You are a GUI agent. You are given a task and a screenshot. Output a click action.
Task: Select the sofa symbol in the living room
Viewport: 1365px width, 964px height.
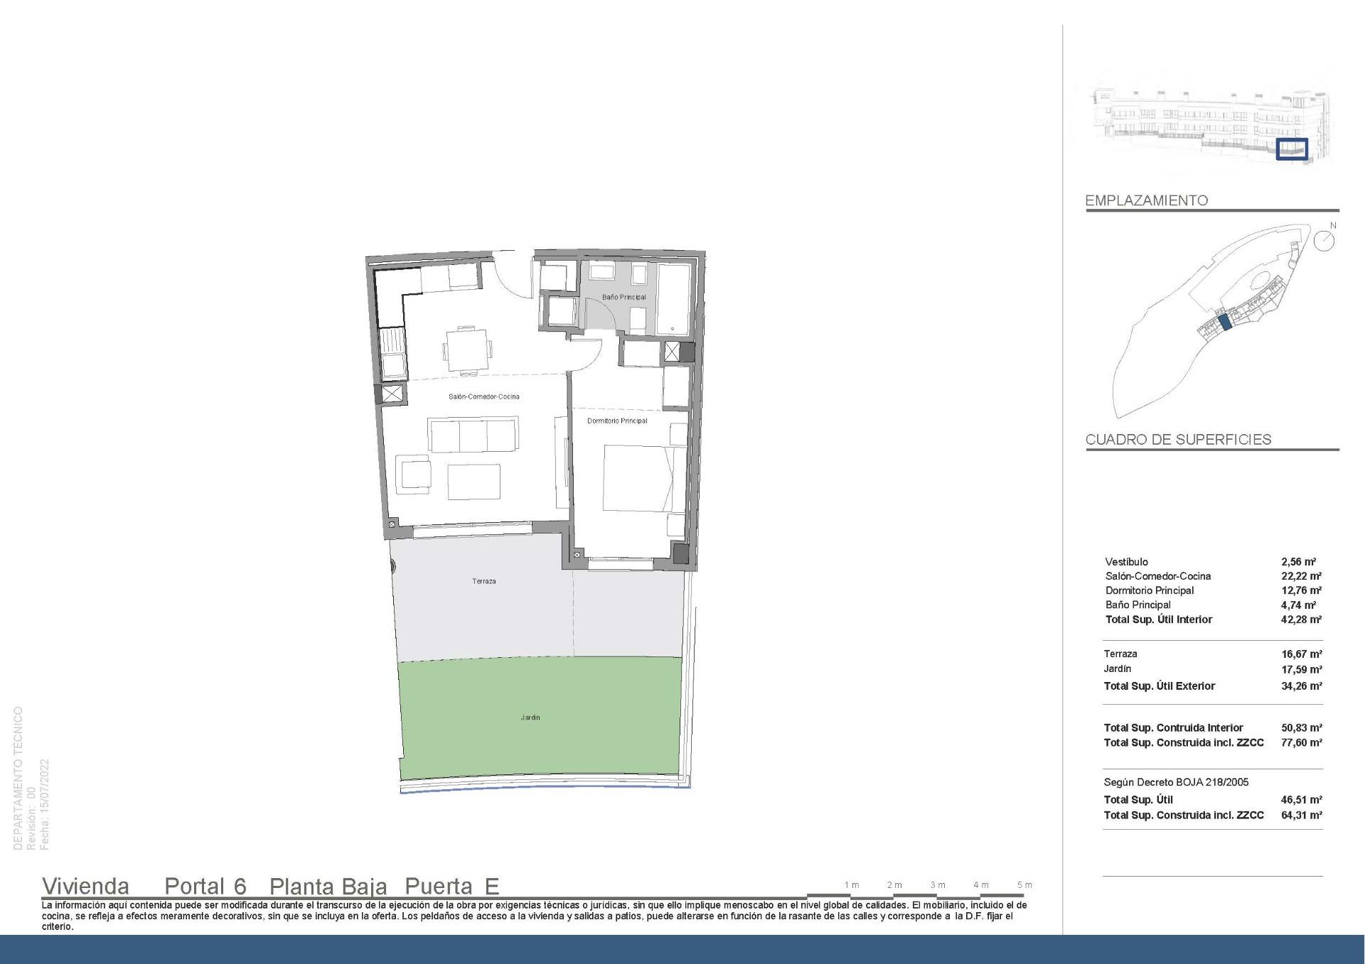(473, 435)
